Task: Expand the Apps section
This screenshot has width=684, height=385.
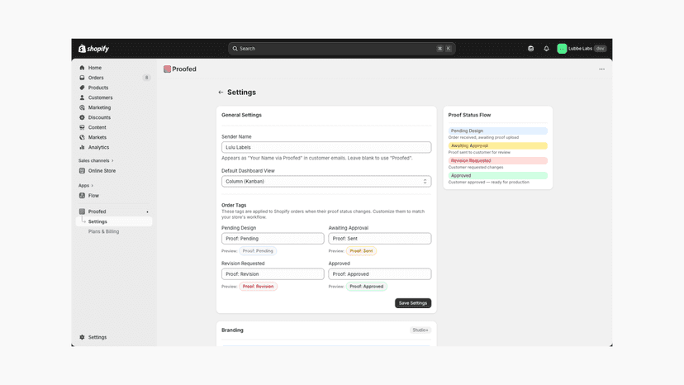Action: click(x=86, y=186)
